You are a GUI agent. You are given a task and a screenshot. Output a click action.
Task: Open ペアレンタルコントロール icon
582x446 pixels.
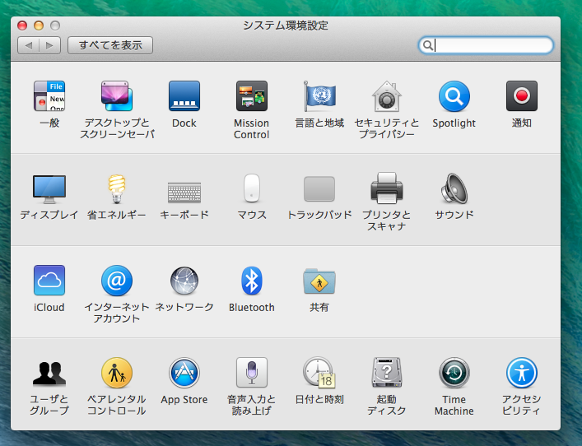pyautogui.click(x=117, y=373)
